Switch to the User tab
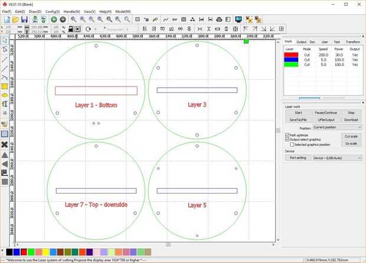Image resolution: width=366 pixels, height=263 pixels. 325,42
